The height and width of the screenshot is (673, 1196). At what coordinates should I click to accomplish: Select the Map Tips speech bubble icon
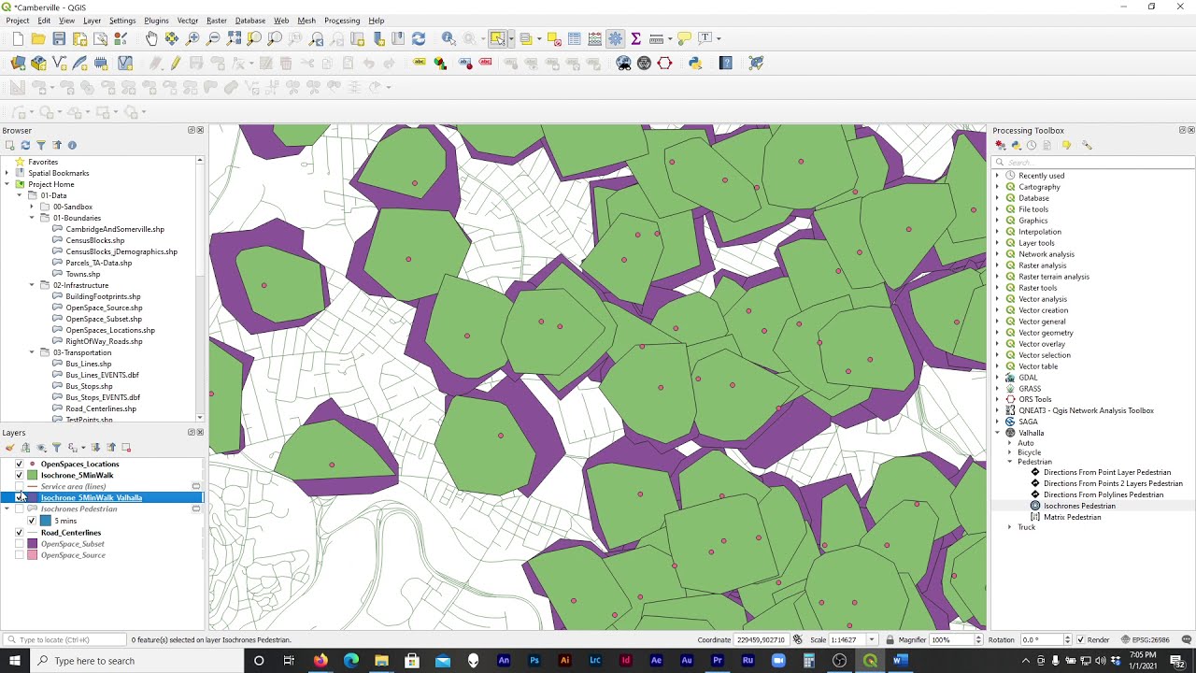point(684,38)
